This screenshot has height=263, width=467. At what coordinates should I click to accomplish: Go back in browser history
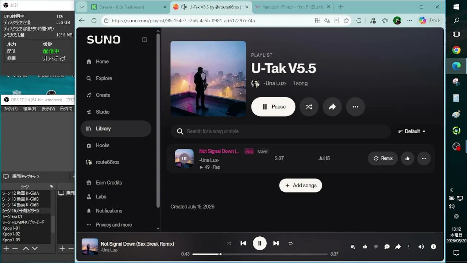point(82,21)
